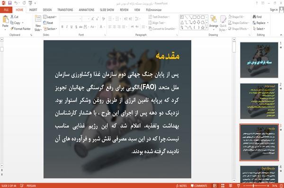Toggle the NOTES pane in status bar
284x188 pixels.
point(181,186)
